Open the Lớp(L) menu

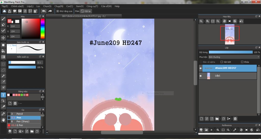pyautogui.click(x=30, y=6)
